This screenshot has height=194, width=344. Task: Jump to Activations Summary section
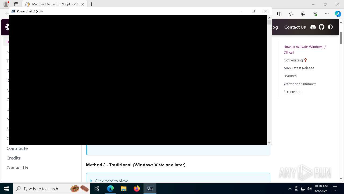[x=299, y=84]
